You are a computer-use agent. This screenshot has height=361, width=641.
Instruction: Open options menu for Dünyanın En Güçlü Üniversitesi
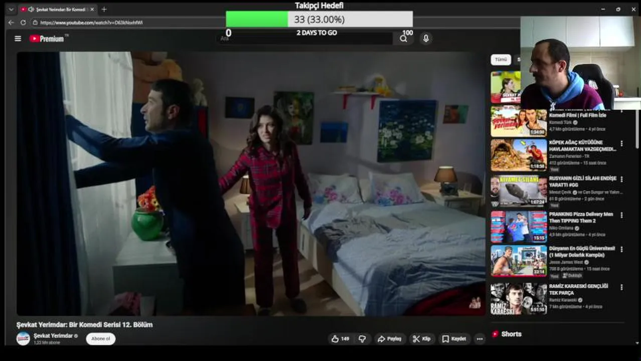pos(621,249)
